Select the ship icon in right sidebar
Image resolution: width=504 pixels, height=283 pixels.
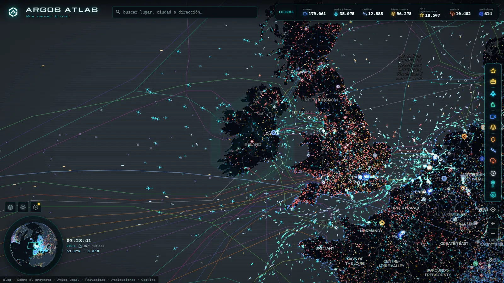493,105
